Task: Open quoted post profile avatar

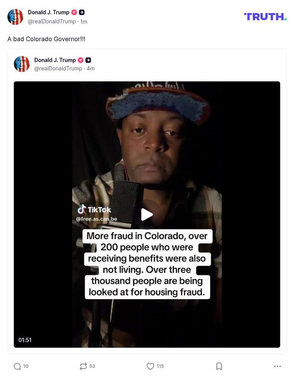Action: pyautogui.click(x=21, y=64)
